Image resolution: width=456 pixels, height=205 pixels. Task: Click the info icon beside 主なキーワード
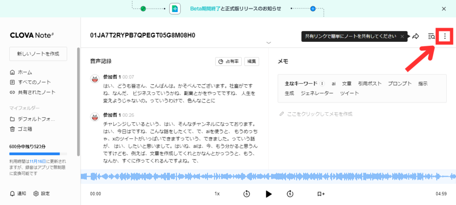pos(322,83)
